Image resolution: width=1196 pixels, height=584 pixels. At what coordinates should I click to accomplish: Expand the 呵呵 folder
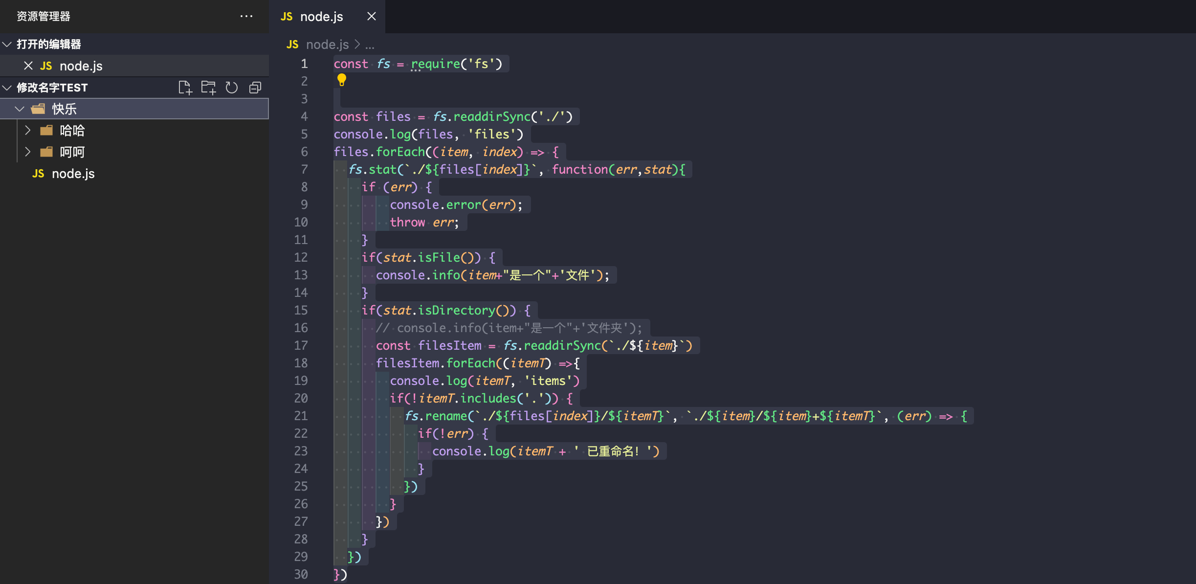(28, 152)
